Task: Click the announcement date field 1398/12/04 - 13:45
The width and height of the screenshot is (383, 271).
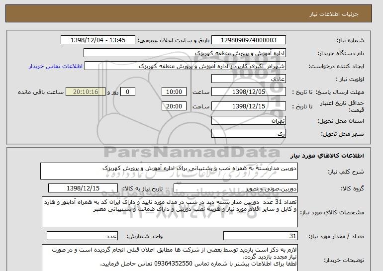Action: (x=97, y=40)
